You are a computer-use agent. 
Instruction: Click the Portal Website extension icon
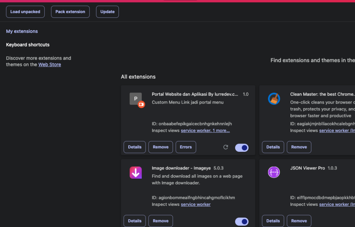(x=136, y=99)
